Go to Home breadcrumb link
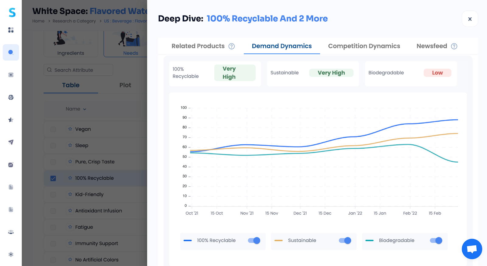The image size is (487, 266). (38, 21)
